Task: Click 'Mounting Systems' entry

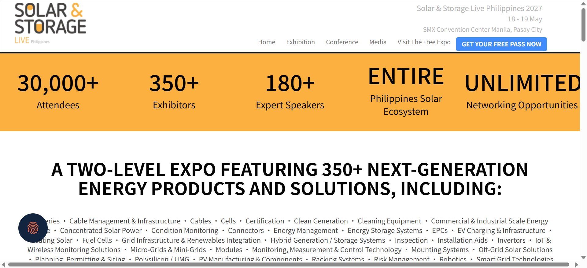Action: tap(440, 250)
